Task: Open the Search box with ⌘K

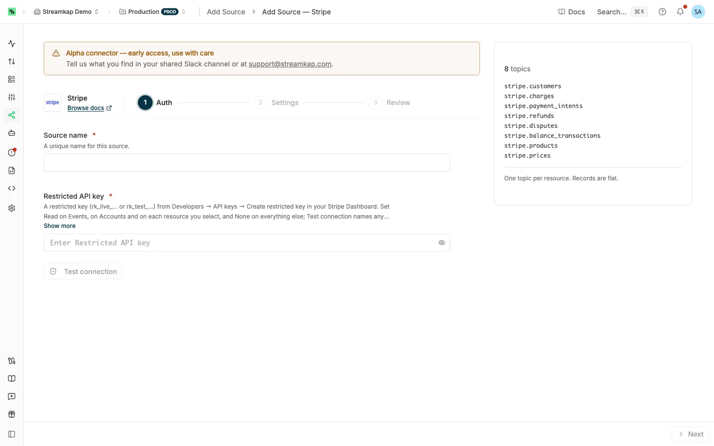Action: (x=622, y=12)
